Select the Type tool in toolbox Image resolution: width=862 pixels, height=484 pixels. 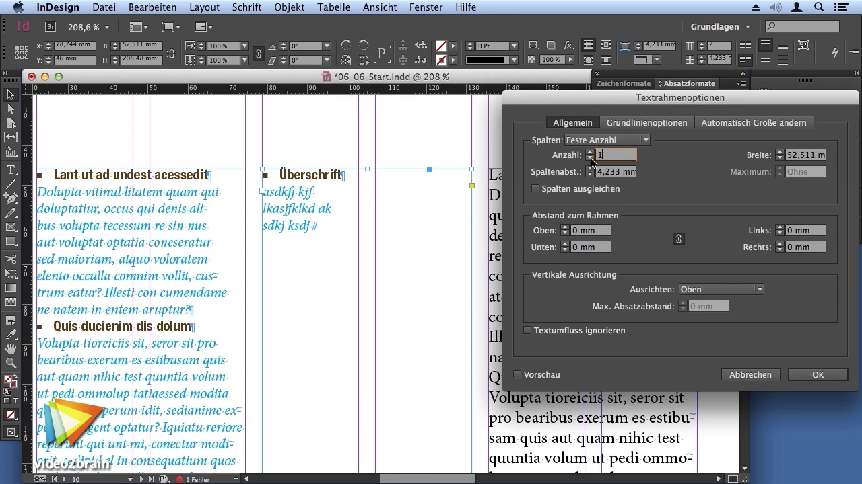click(x=11, y=170)
